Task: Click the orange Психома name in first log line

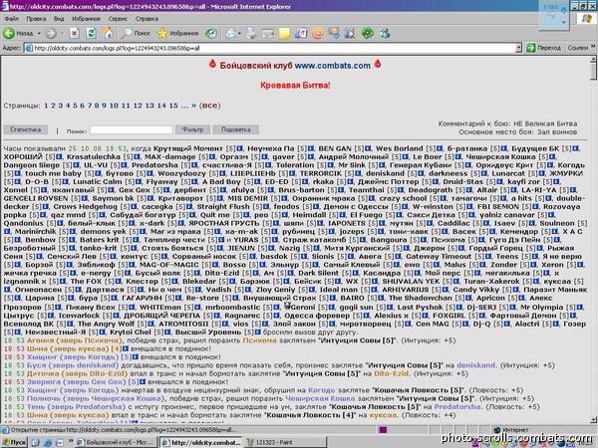Action: tap(259, 340)
